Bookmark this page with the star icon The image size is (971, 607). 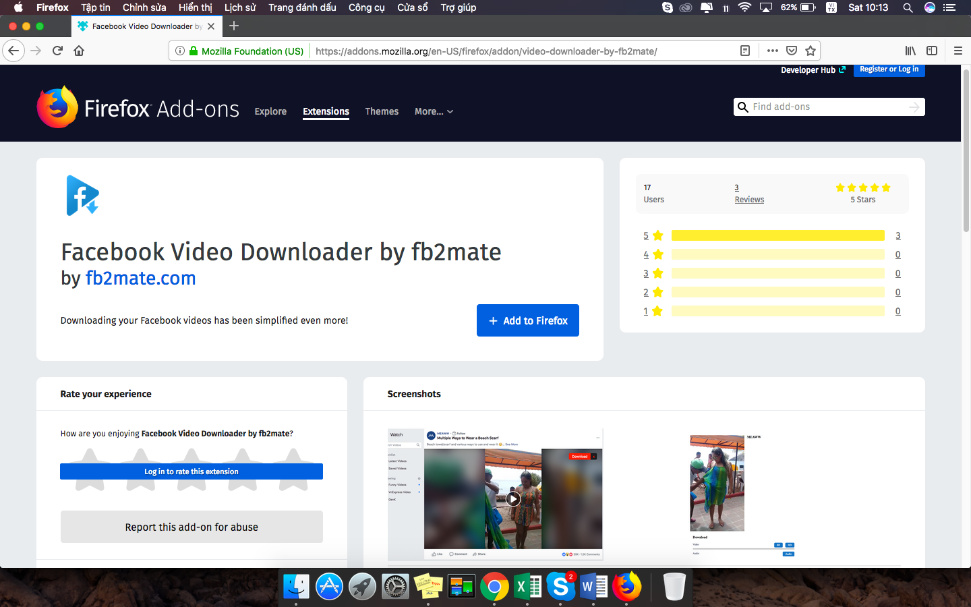(x=811, y=51)
